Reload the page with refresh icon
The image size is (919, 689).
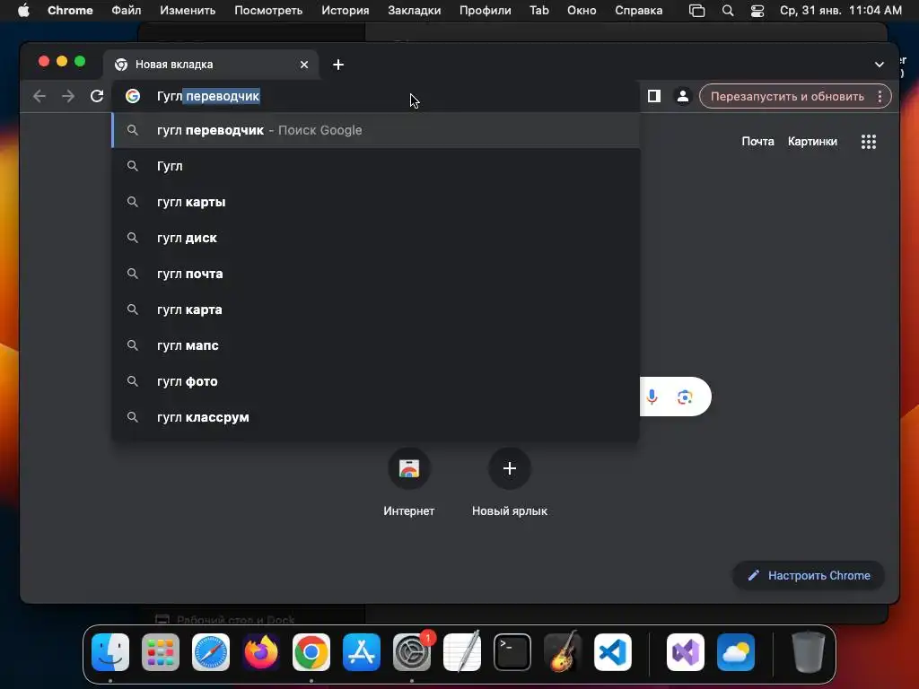tap(97, 96)
